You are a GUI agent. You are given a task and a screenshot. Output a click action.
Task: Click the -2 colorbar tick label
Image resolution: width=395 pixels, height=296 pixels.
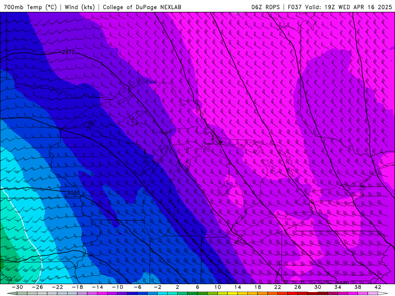(x=158, y=287)
